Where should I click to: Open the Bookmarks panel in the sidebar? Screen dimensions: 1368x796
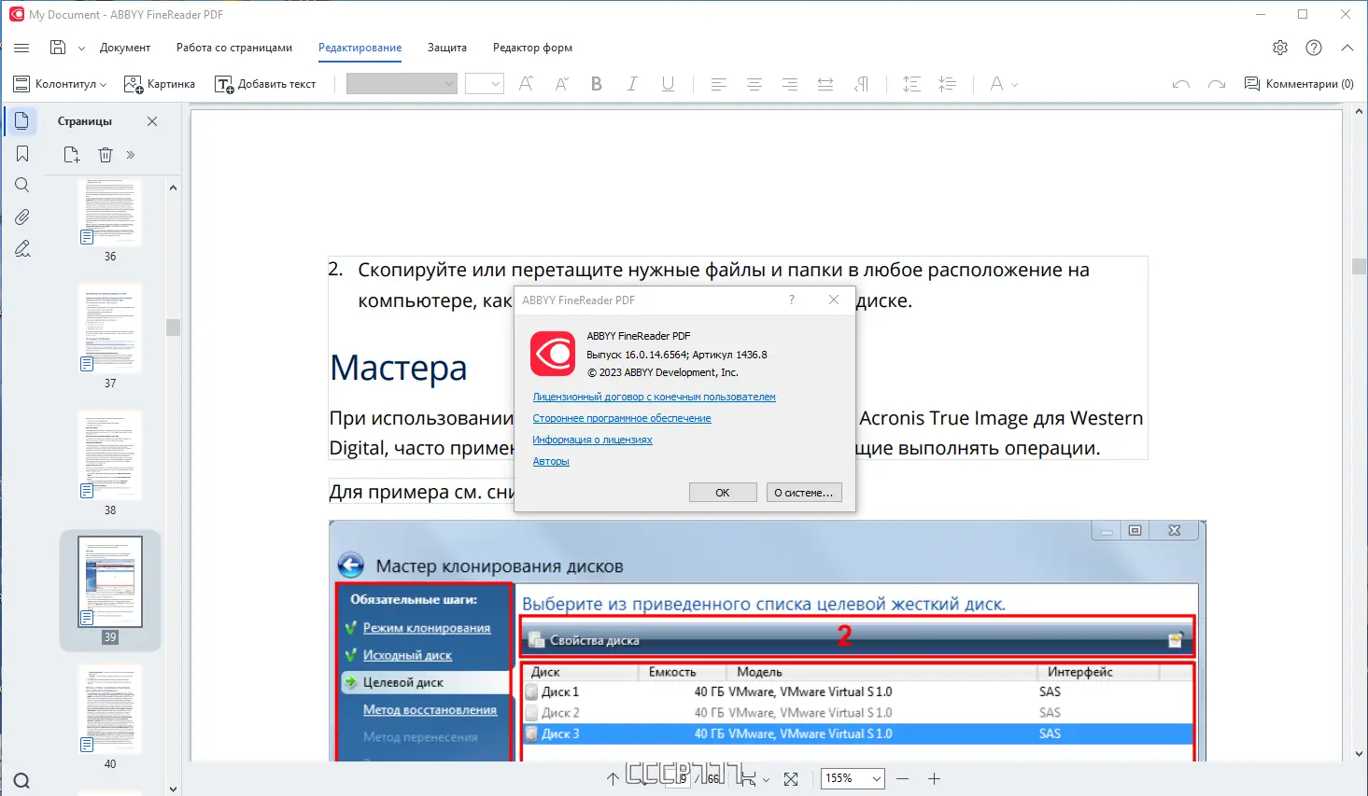click(x=21, y=152)
